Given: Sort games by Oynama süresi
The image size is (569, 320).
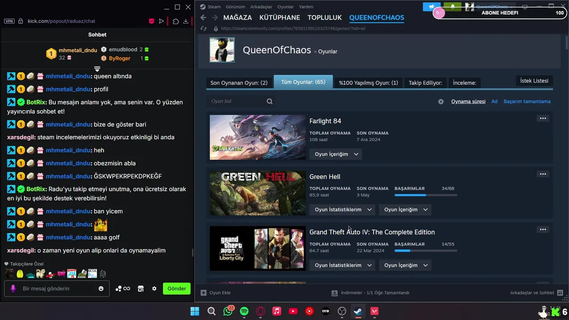Looking at the screenshot, I should 468,101.
